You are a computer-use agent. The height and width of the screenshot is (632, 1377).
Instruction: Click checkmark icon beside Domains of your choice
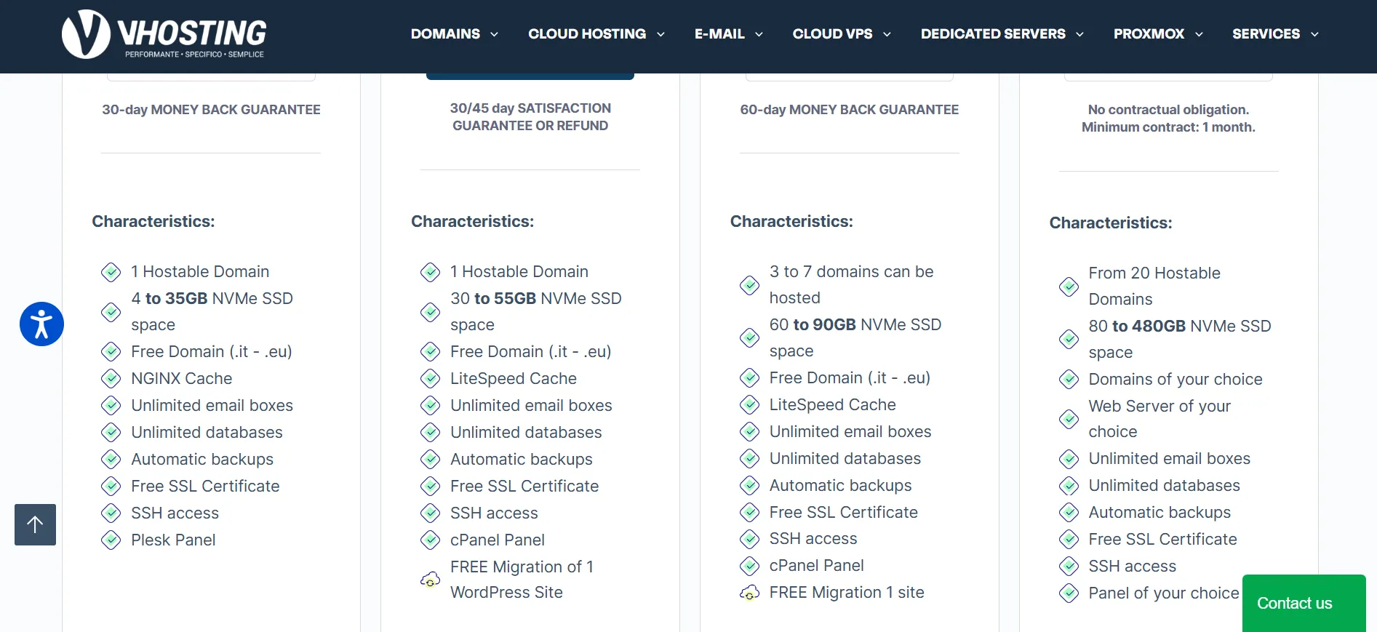1069,379
